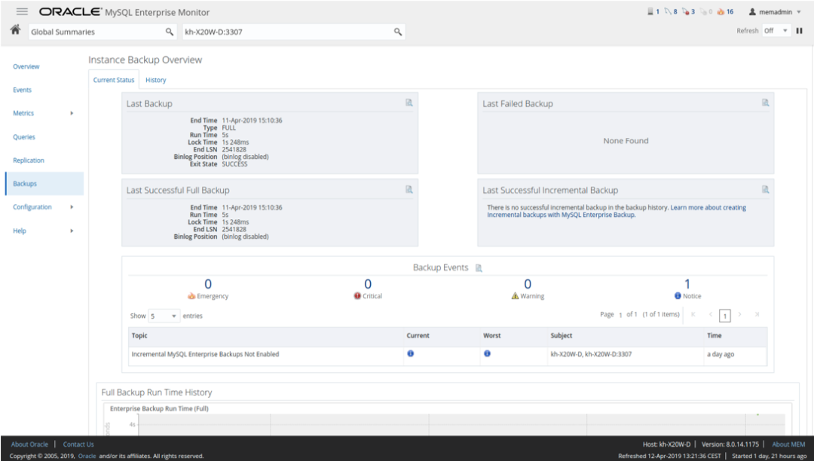Image resolution: width=814 pixels, height=461 pixels.
Task: Expand the Metrics sidebar submenu
Action: 72,114
